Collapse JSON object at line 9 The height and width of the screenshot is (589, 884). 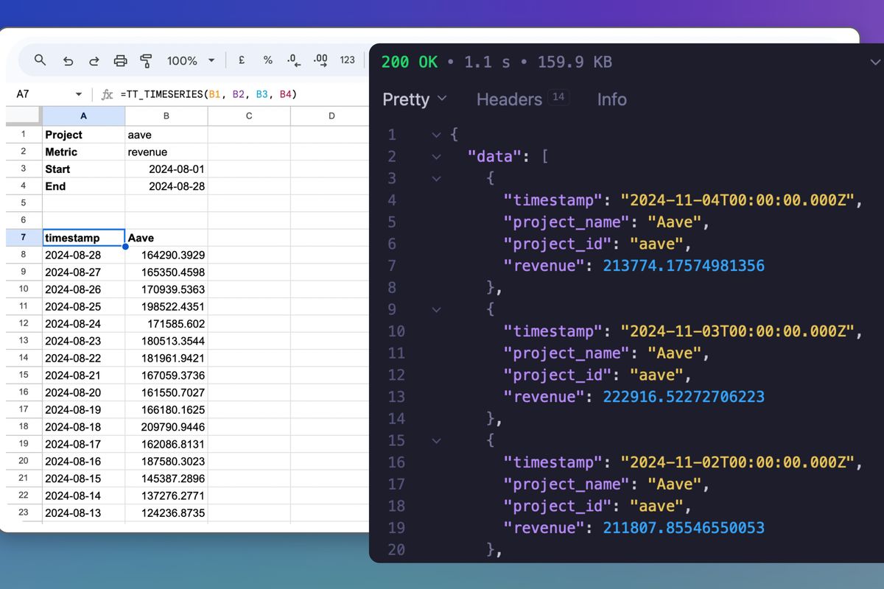point(436,309)
